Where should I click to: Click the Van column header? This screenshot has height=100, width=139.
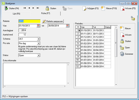pos(86,27)
